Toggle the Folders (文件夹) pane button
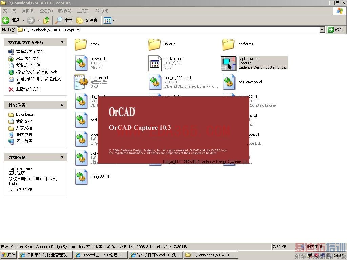The width and height of the screenshot is (347, 260). tap(87, 20)
